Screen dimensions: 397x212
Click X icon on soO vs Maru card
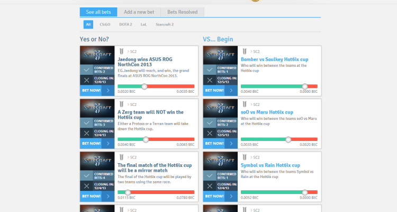(210, 133)
